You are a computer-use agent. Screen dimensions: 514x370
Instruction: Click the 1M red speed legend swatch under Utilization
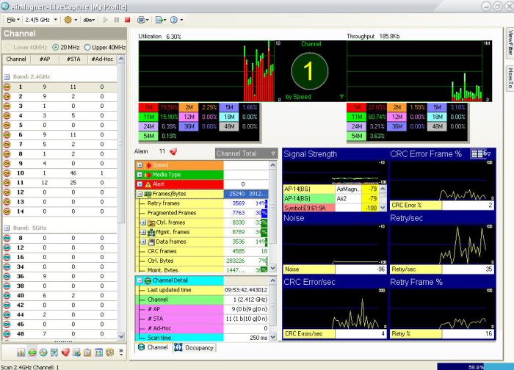148,107
